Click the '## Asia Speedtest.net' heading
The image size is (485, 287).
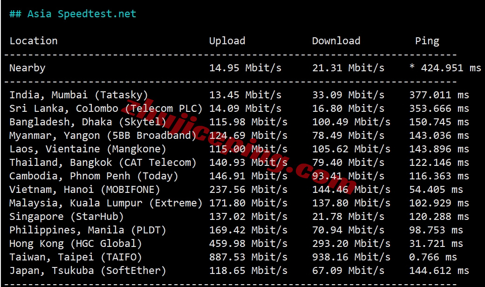click(73, 14)
